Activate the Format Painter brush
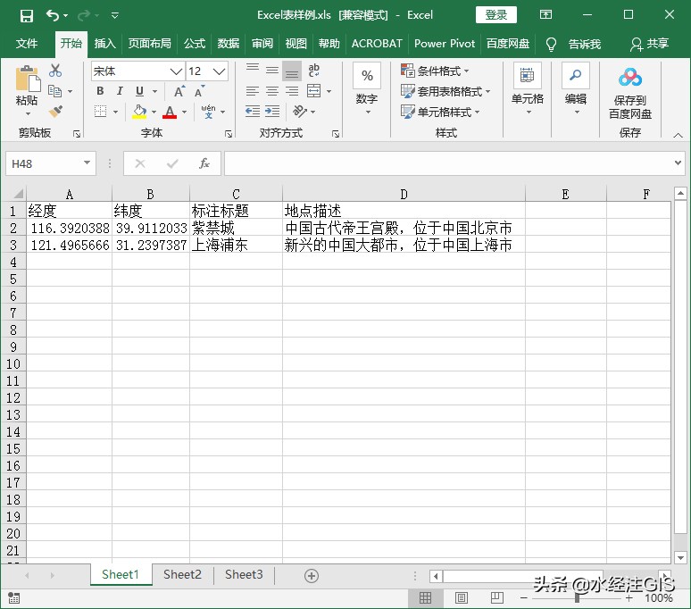Viewport: 691px width, 609px height. pos(55,111)
